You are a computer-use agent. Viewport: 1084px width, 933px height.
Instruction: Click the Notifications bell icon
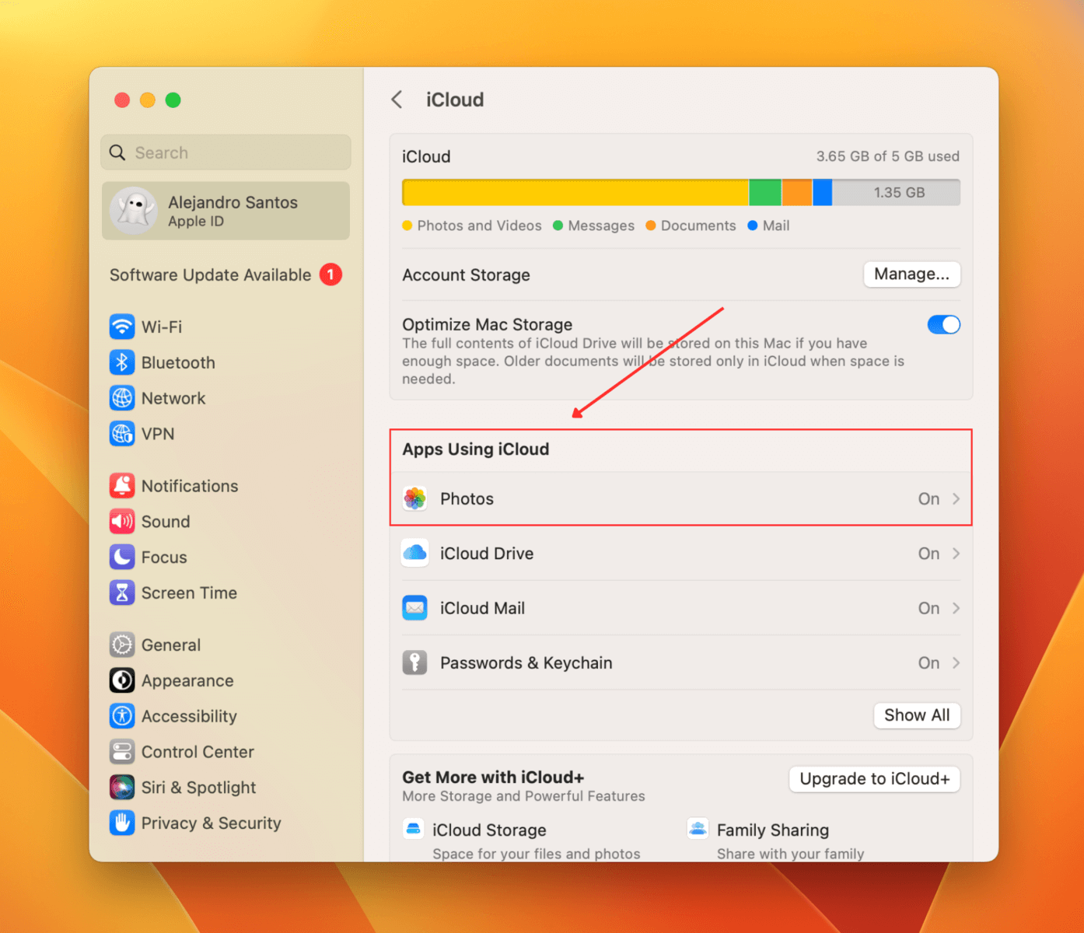122,486
